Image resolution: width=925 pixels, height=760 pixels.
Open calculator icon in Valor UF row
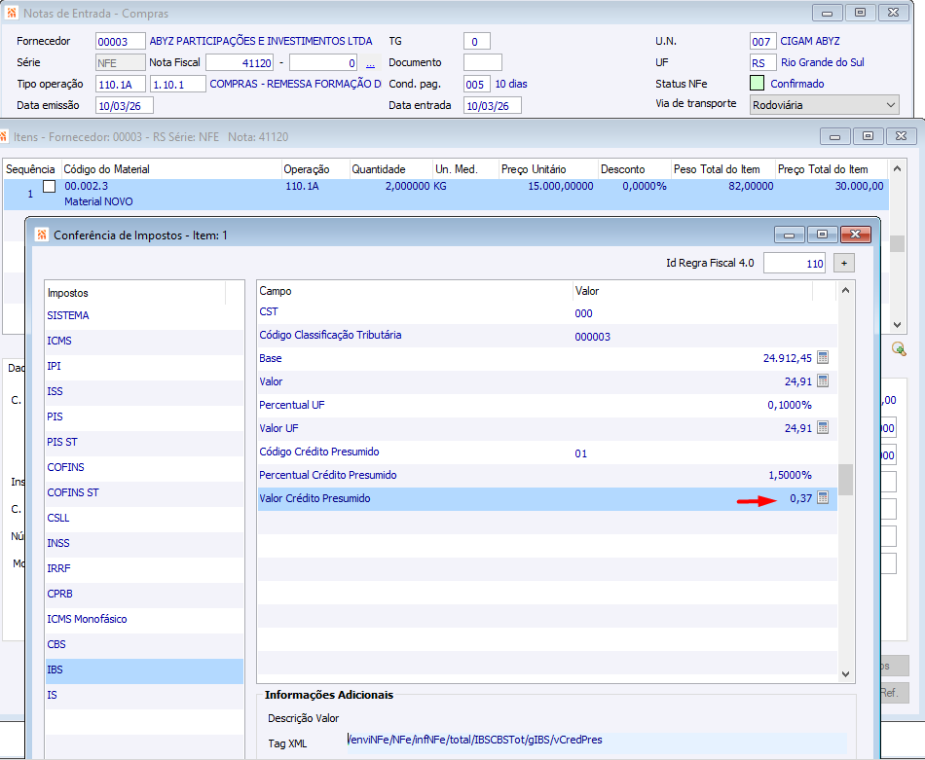tap(822, 428)
